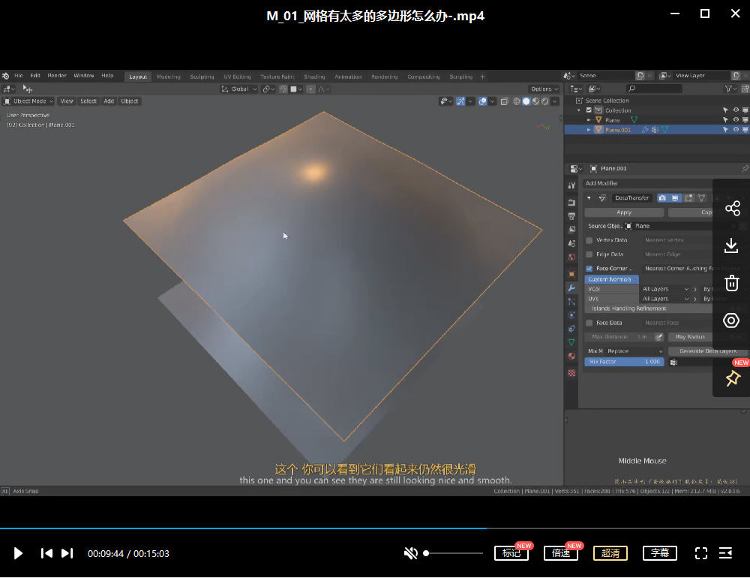This screenshot has height=578, width=750.
Task: Open the hexagon settings icon
Action: point(732,321)
